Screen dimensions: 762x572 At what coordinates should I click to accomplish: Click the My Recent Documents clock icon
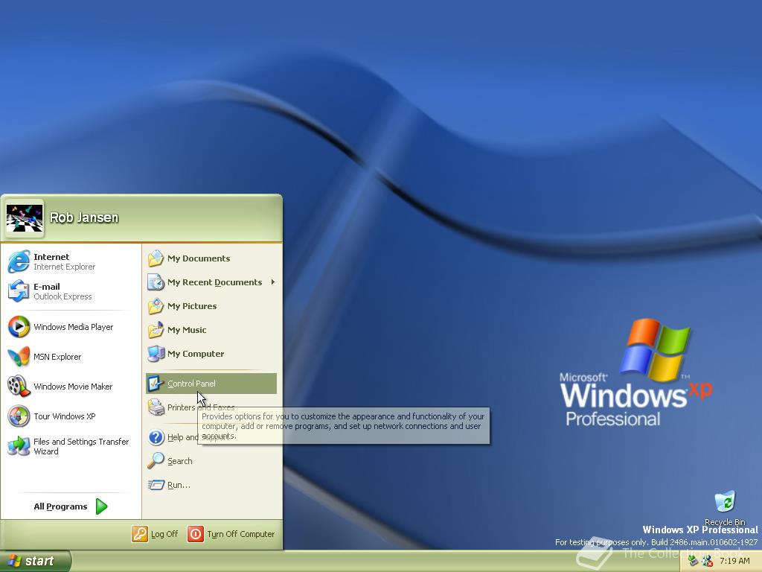point(156,282)
